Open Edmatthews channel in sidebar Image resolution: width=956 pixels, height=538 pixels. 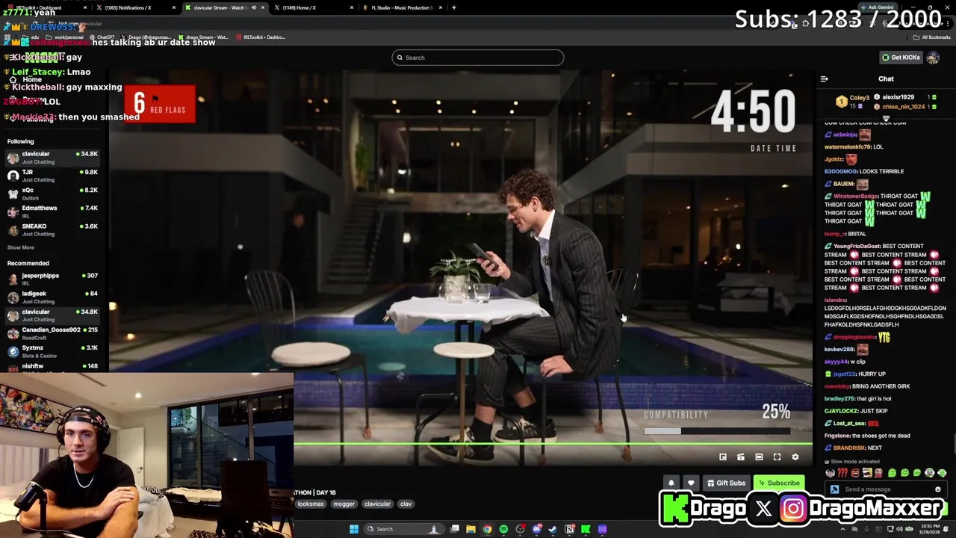coord(52,211)
